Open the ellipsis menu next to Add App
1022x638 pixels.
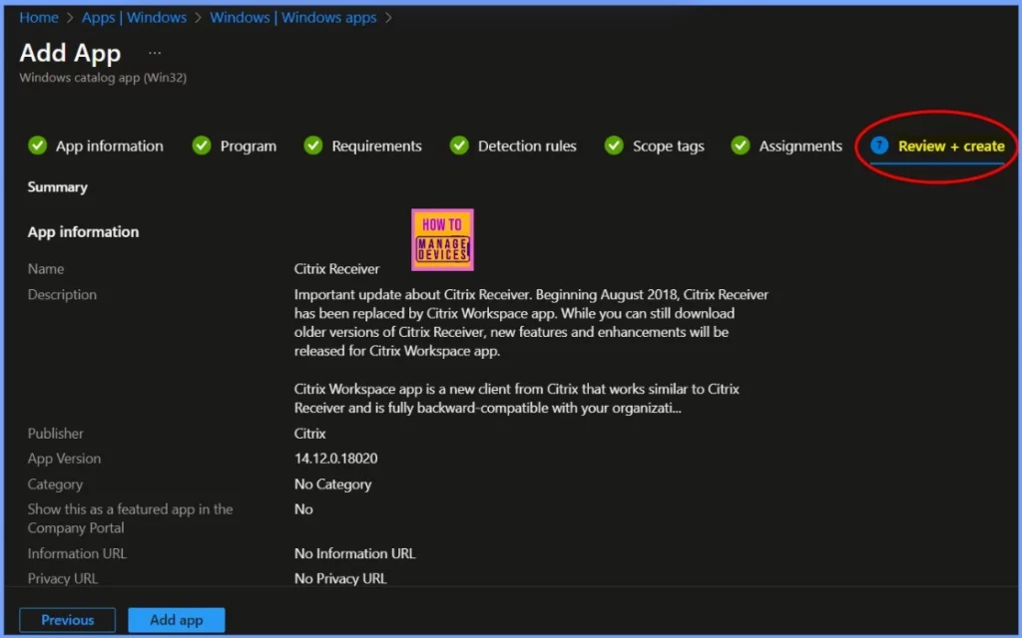155,53
